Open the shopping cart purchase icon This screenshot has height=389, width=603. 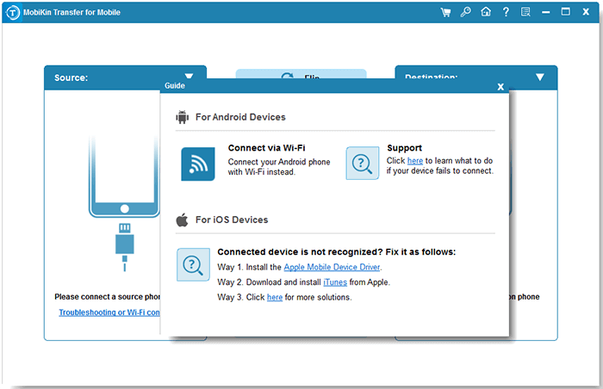(x=445, y=12)
